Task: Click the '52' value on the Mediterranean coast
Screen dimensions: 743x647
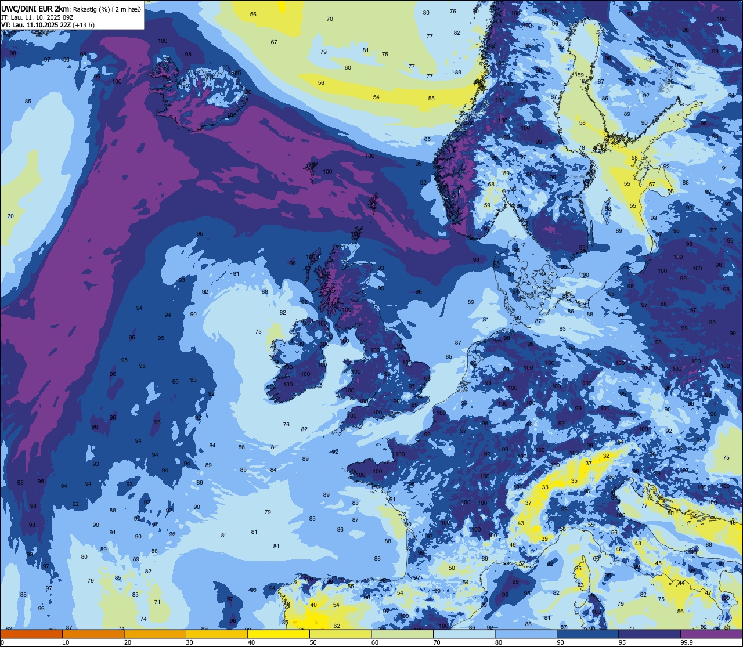Action: (522, 563)
